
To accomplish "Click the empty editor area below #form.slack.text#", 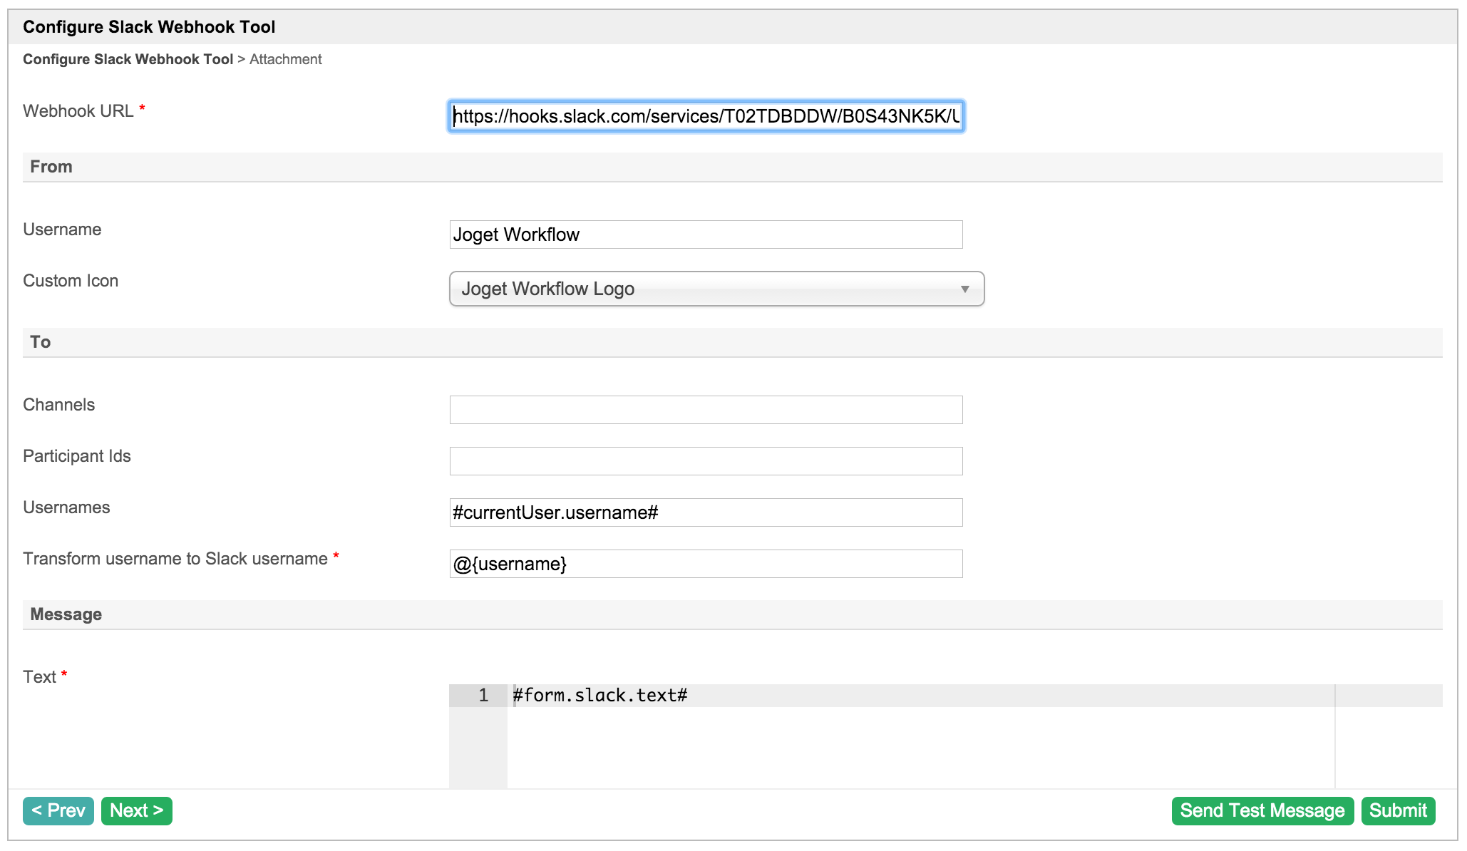I will (x=855, y=745).
